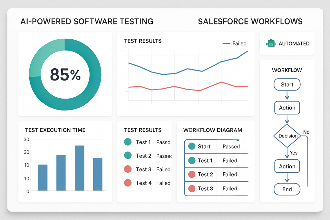Click the SALESFORCE WORKFLOWS heading
Image resolution: width=330 pixels, height=220 pixels.
point(250,22)
